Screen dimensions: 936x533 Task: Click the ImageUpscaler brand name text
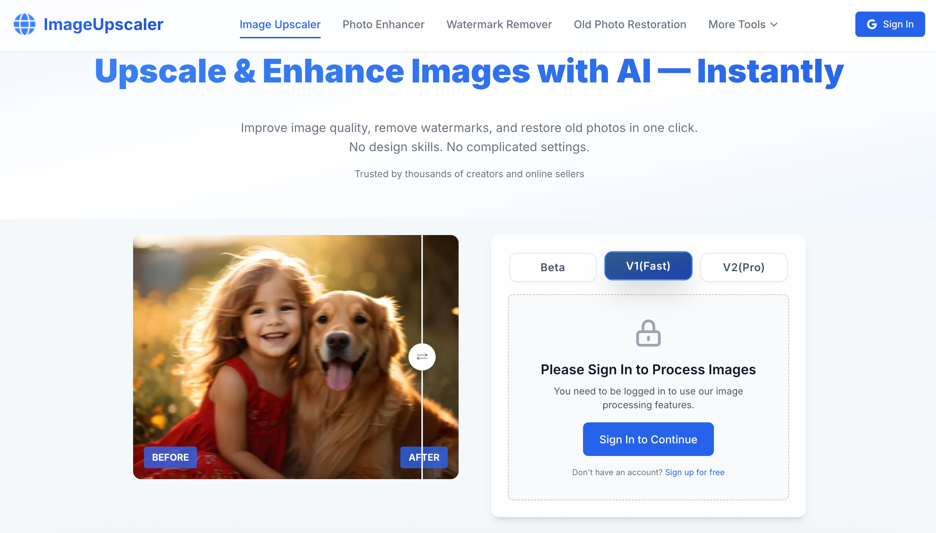(103, 24)
